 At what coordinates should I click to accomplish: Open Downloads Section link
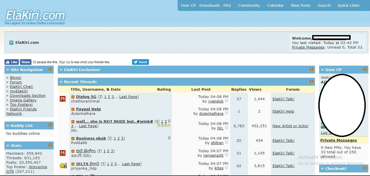coord(28,96)
